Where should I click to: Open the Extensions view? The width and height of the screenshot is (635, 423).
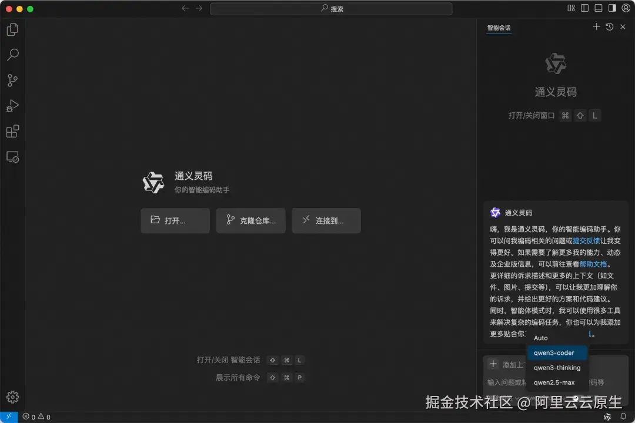tap(12, 131)
